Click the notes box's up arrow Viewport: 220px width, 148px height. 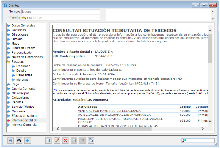tap(213, 12)
